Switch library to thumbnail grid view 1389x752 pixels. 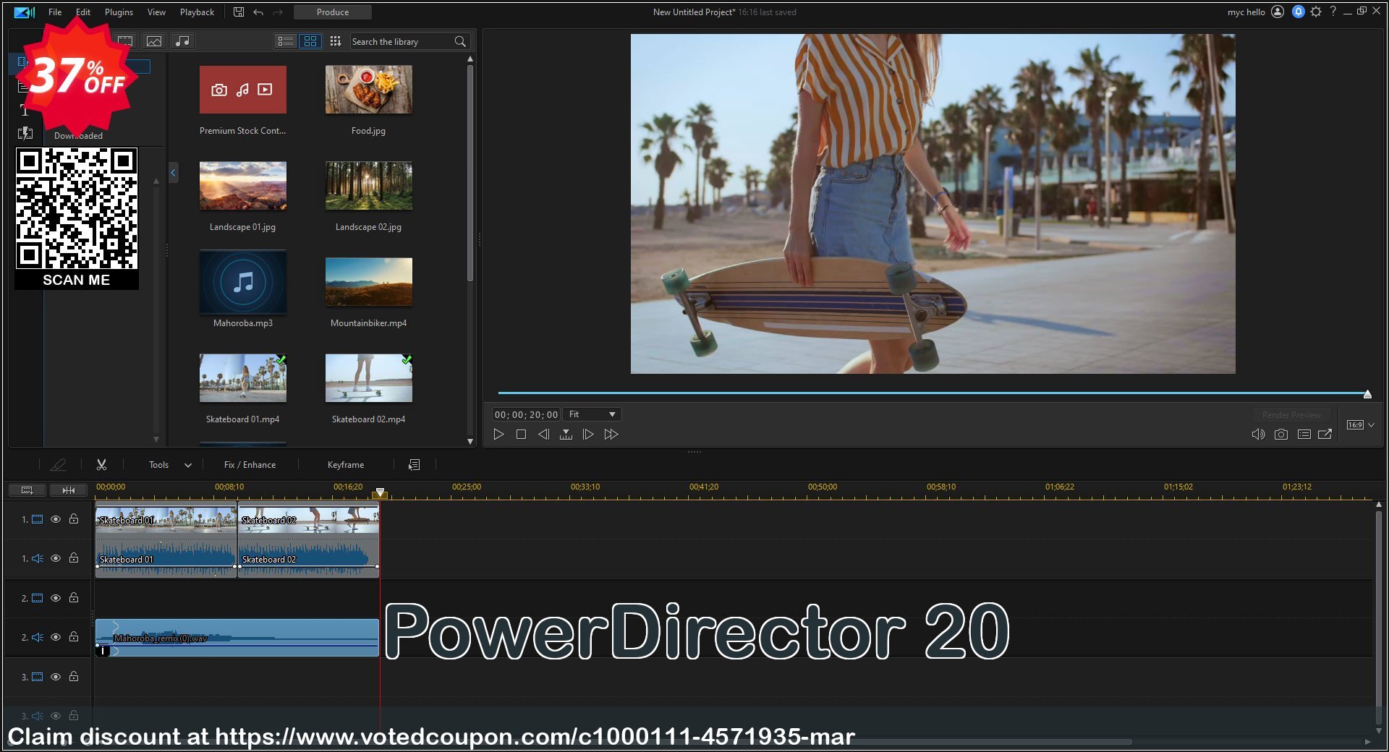pyautogui.click(x=310, y=41)
